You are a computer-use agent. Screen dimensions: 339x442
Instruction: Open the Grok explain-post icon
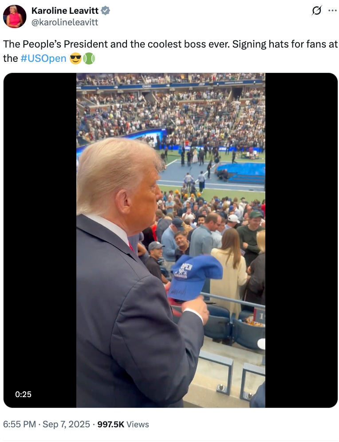[x=316, y=11]
